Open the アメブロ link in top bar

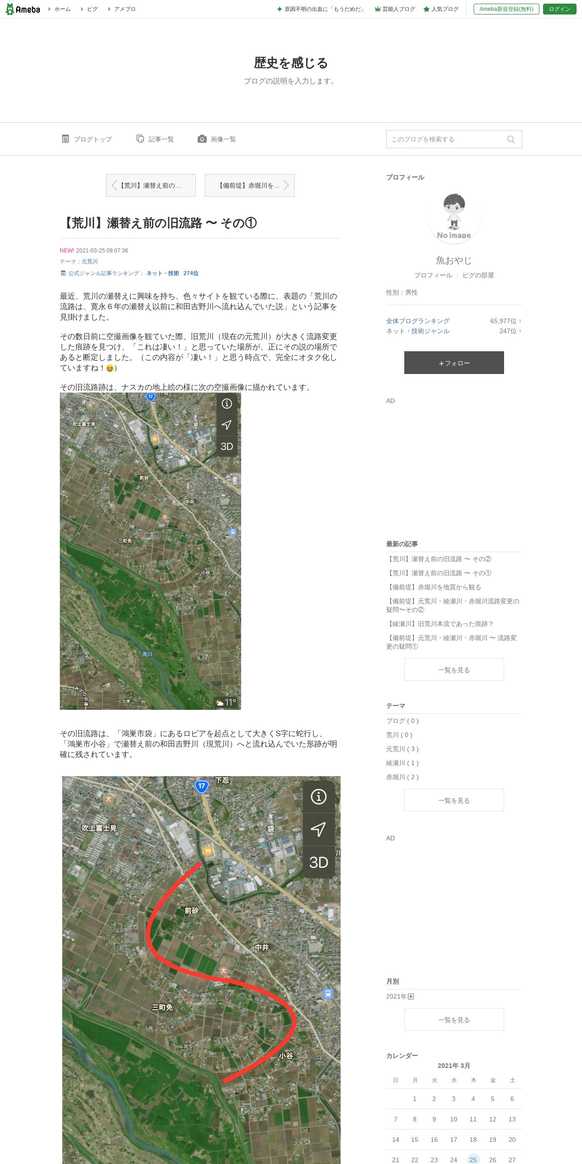tap(125, 9)
